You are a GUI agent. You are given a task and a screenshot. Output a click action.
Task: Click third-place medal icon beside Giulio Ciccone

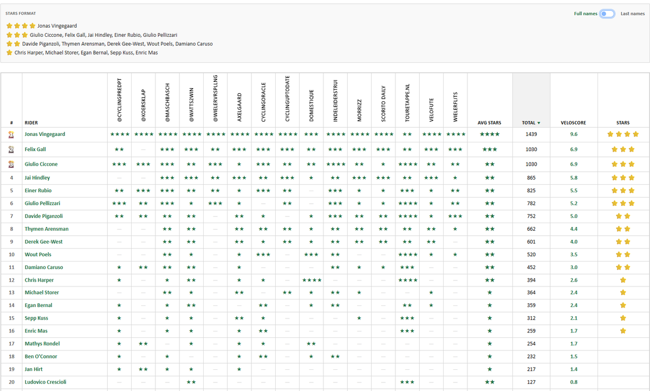(11, 164)
